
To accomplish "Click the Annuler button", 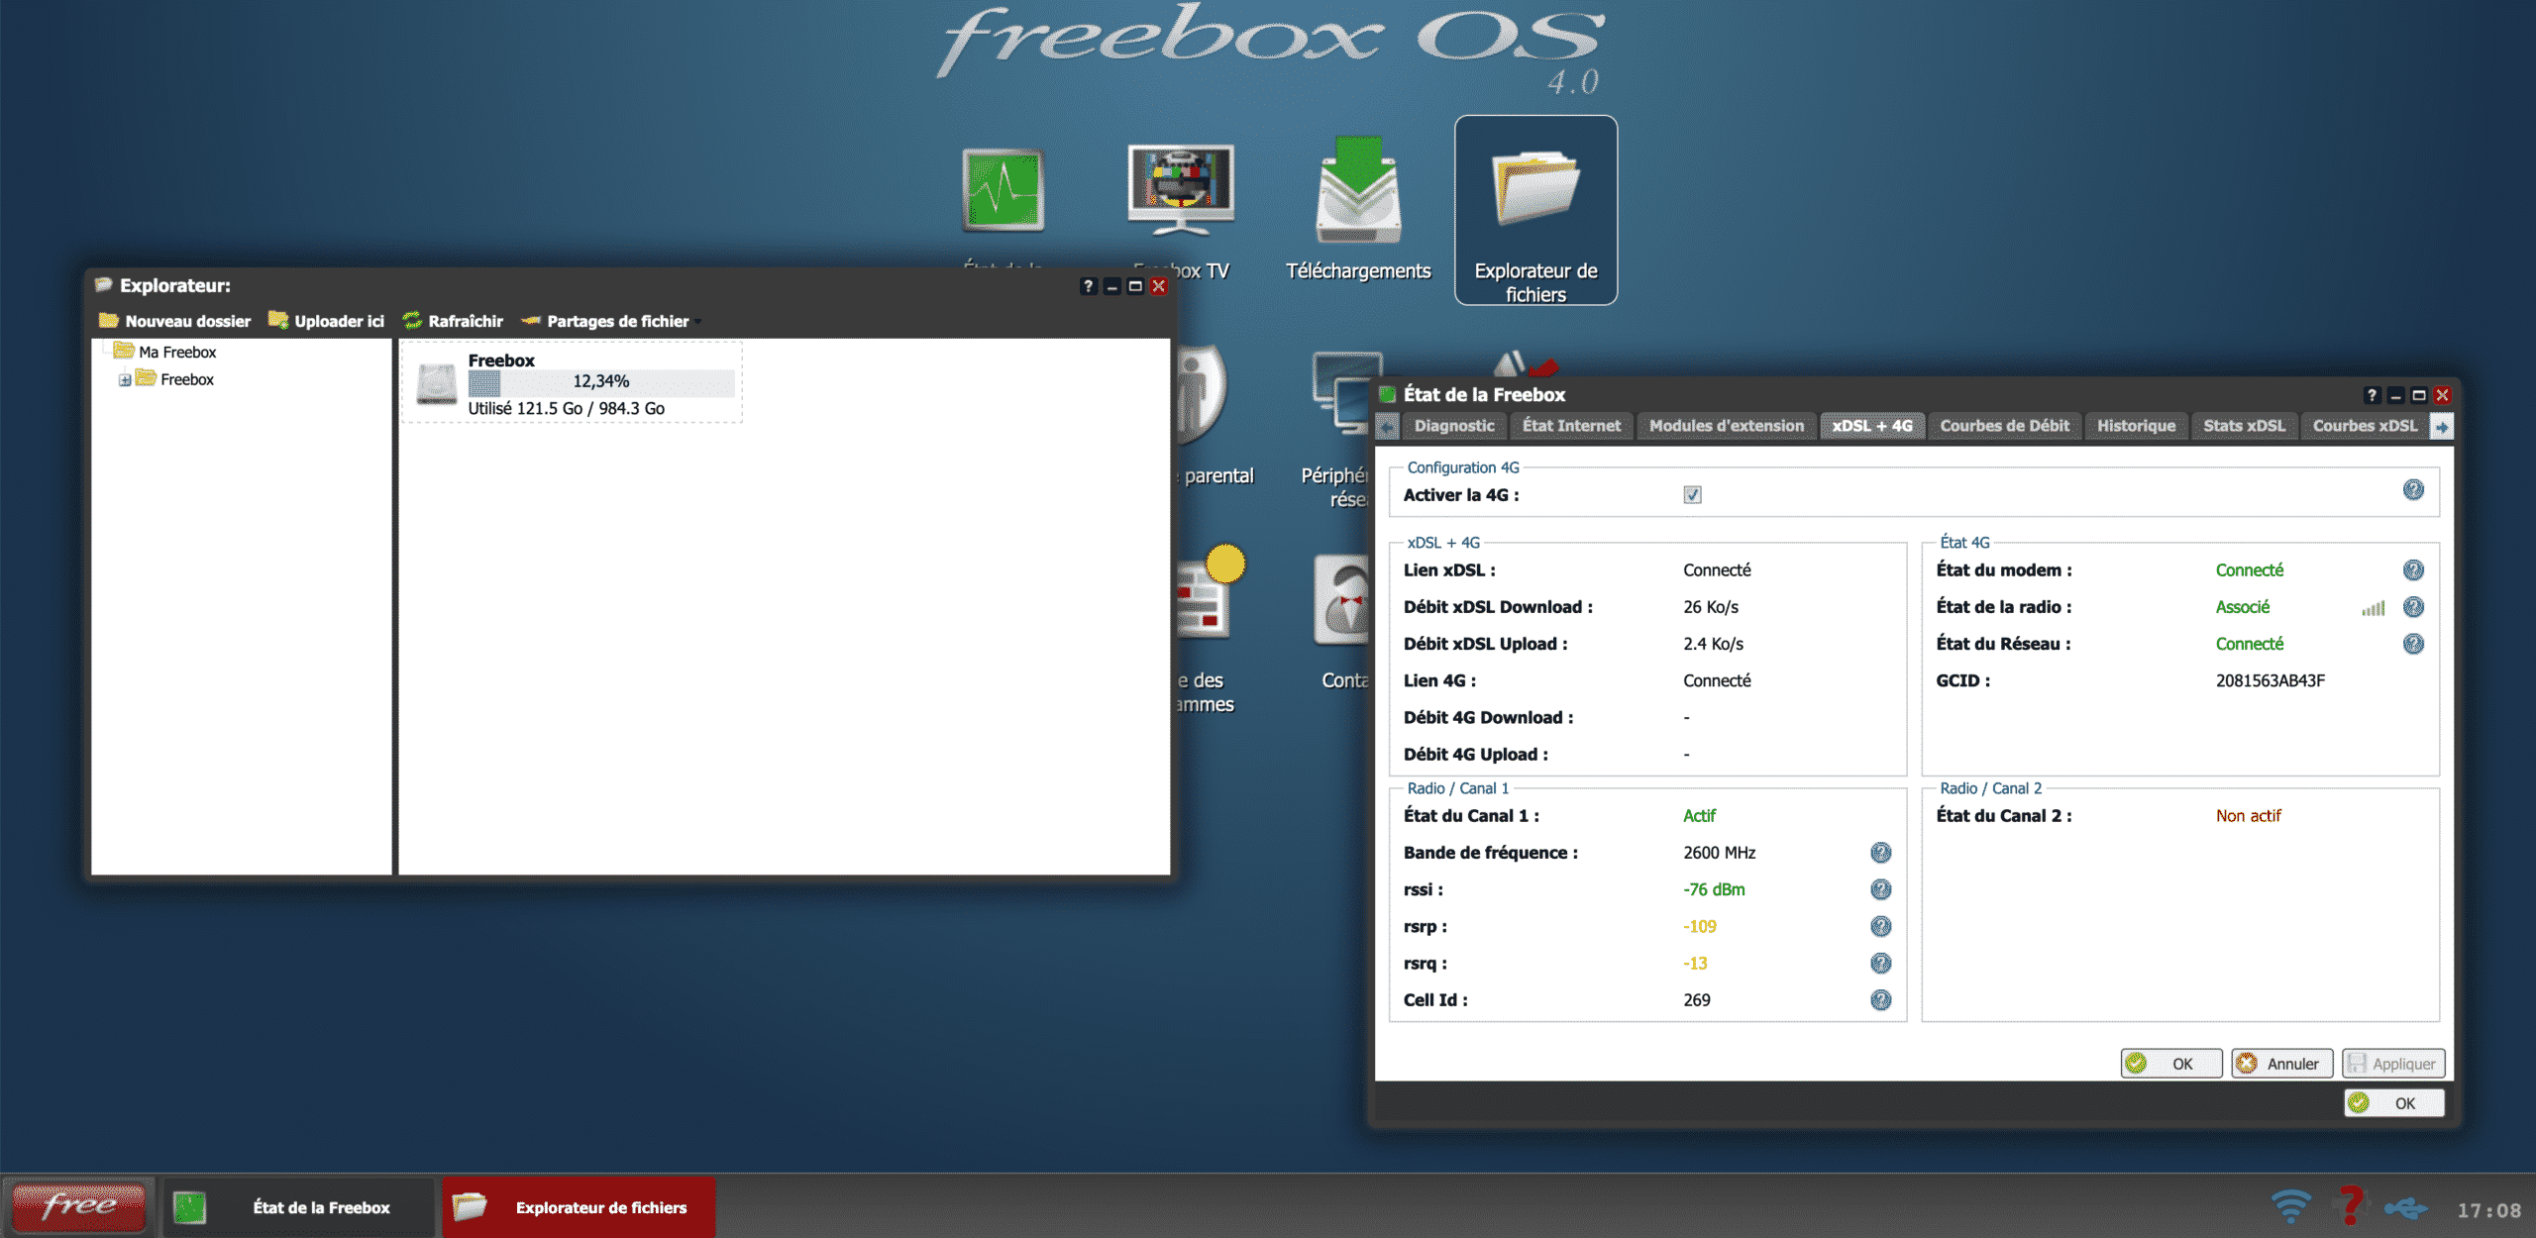I will tap(2281, 1063).
